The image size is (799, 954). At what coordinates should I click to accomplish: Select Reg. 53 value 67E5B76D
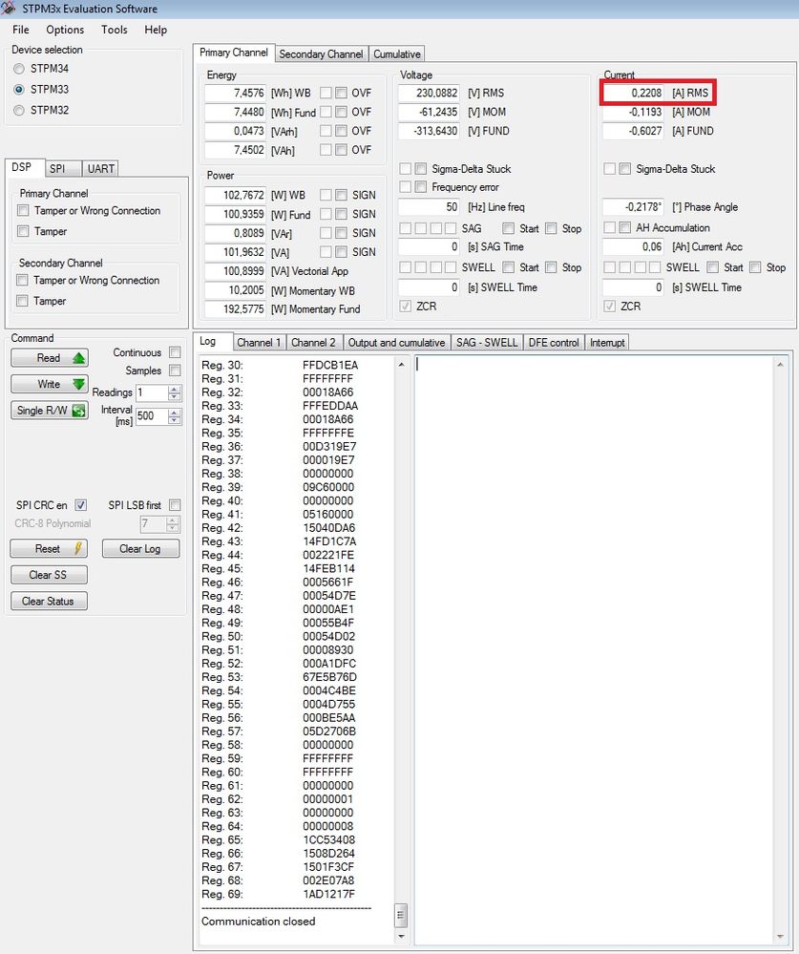coord(329,677)
